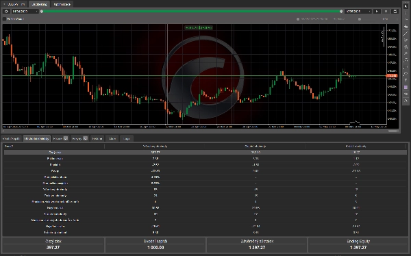Click the dotted handle below the cursor tool
This screenshot has height=256, width=411.
(x=406, y=12)
